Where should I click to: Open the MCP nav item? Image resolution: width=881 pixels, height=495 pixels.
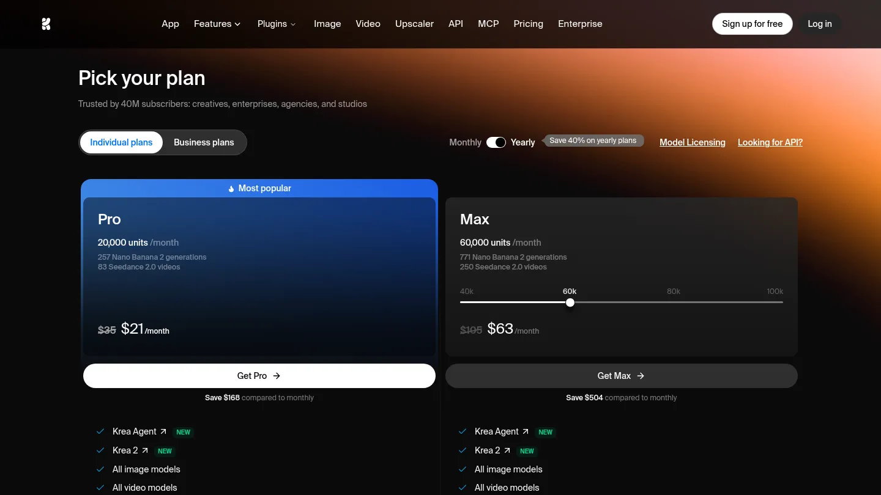pos(488,24)
